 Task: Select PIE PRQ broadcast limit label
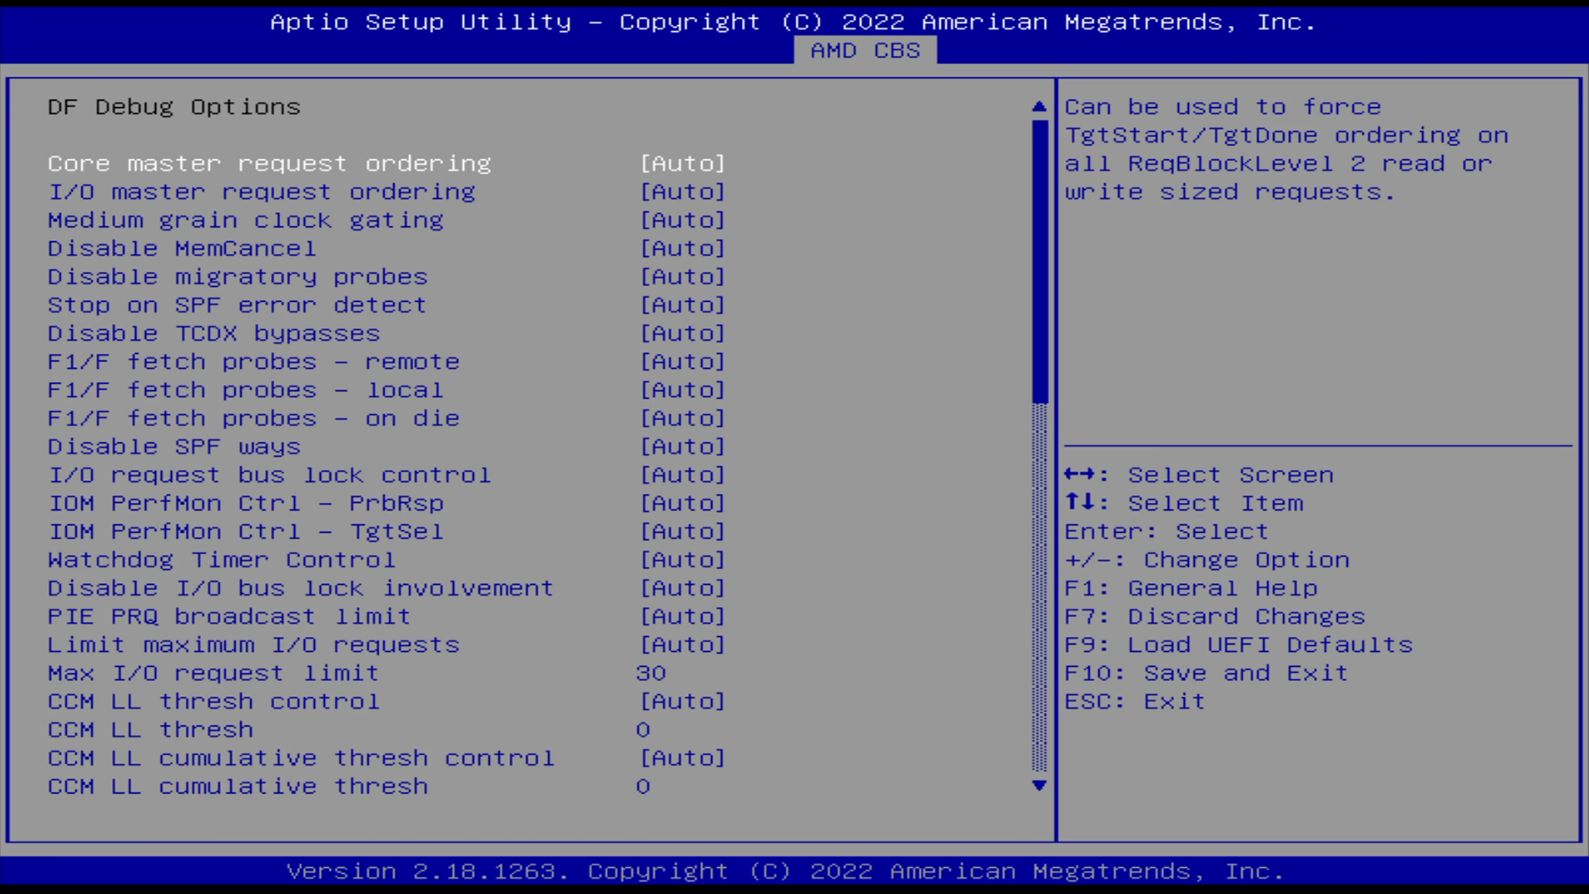pos(230,617)
